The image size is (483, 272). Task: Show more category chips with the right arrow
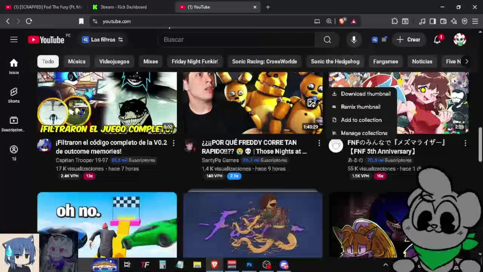click(467, 61)
